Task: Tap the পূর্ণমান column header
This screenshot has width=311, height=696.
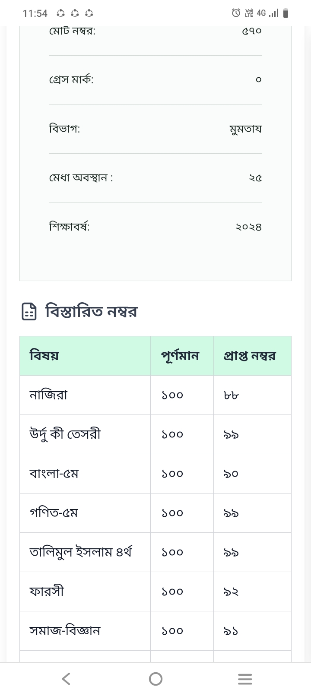Action: point(180,356)
